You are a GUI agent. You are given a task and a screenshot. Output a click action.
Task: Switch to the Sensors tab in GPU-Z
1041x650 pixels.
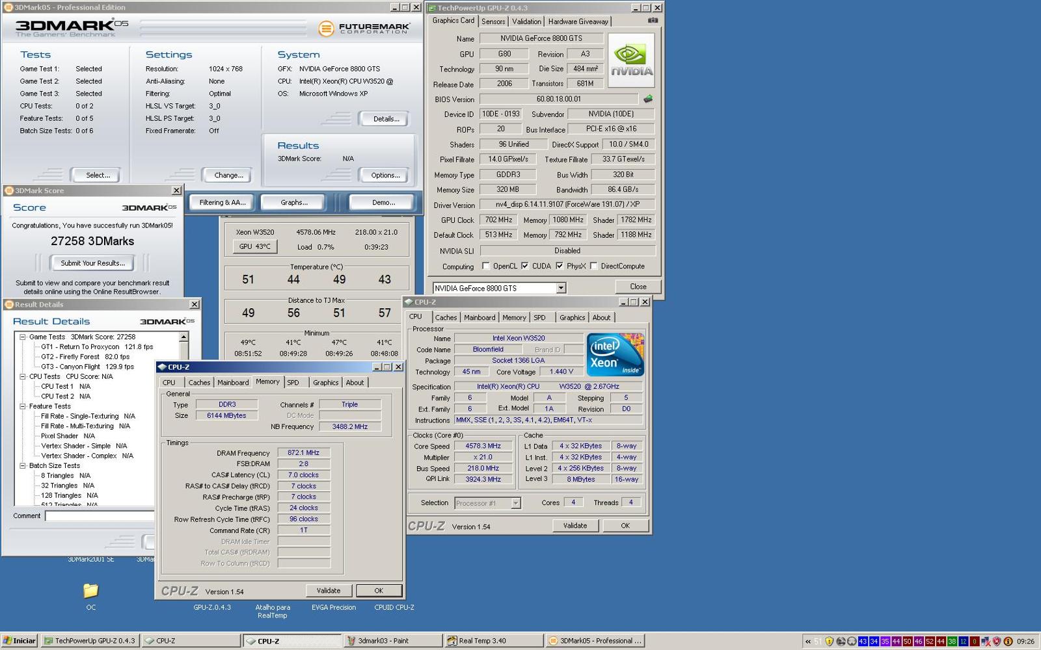[x=493, y=21]
